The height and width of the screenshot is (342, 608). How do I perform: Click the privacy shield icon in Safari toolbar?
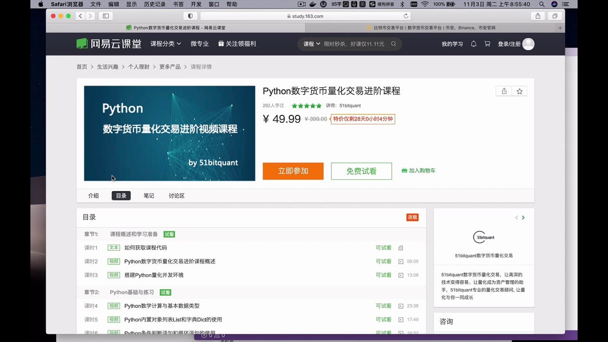pyautogui.click(x=190, y=16)
